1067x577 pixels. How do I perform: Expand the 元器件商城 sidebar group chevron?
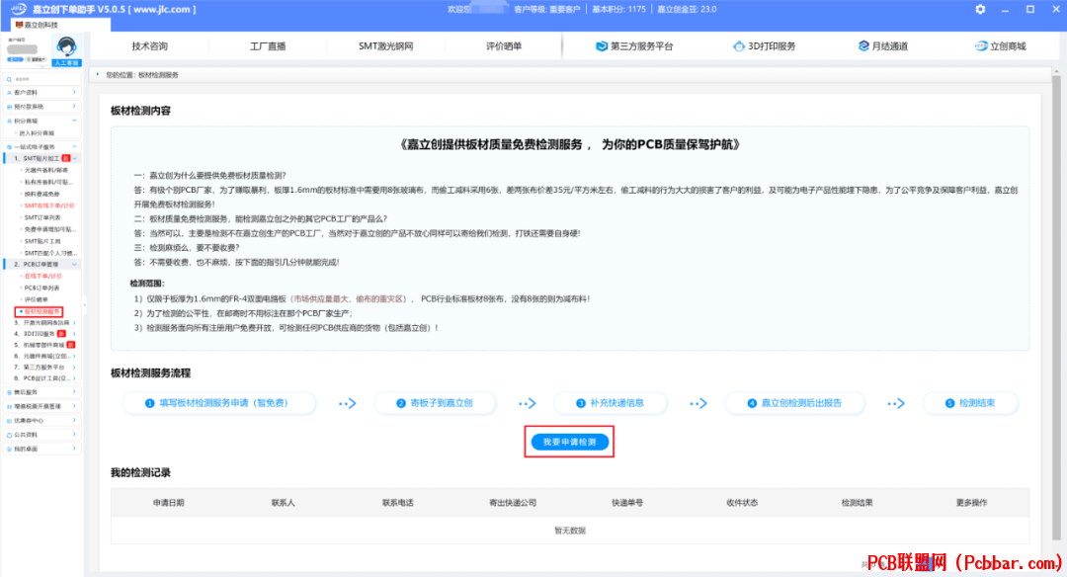coord(74,356)
